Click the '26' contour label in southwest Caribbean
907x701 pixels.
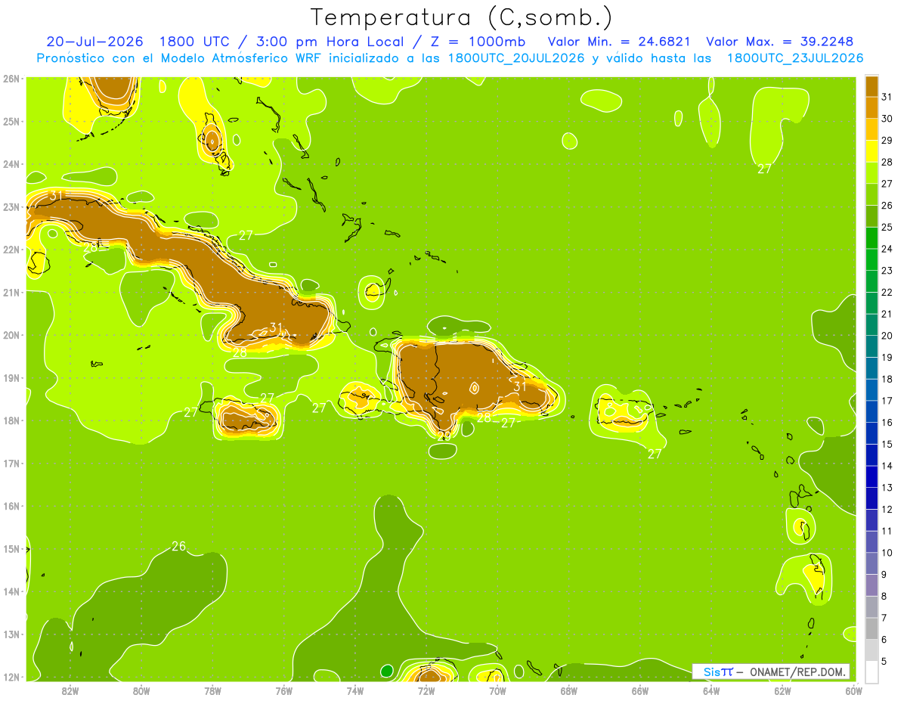coord(178,546)
